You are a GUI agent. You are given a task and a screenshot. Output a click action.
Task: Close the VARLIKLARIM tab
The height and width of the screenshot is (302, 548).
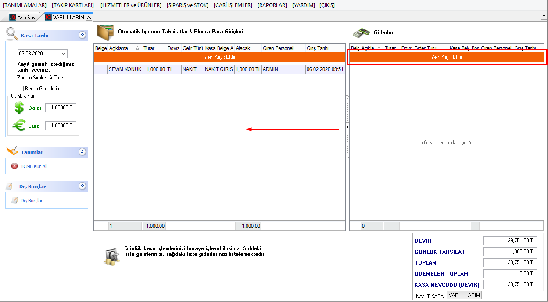tap(89, 18)
